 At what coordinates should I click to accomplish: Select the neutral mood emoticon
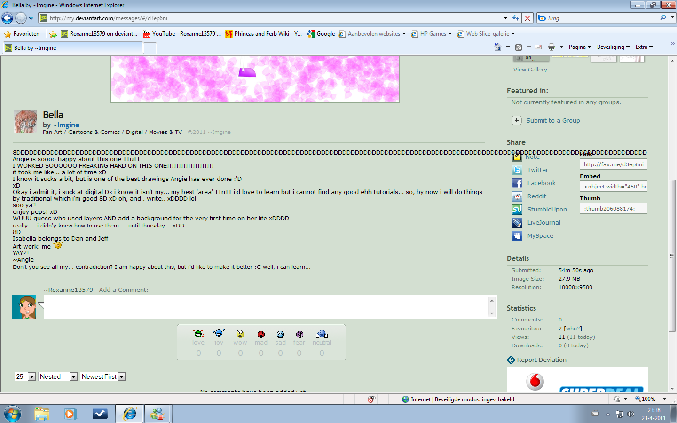[322, 334]
